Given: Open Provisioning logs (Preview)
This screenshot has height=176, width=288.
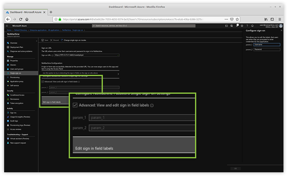Looking at the screenshot, I should pos(21,125).
